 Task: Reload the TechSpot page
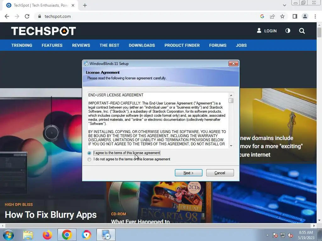point(27,16)
